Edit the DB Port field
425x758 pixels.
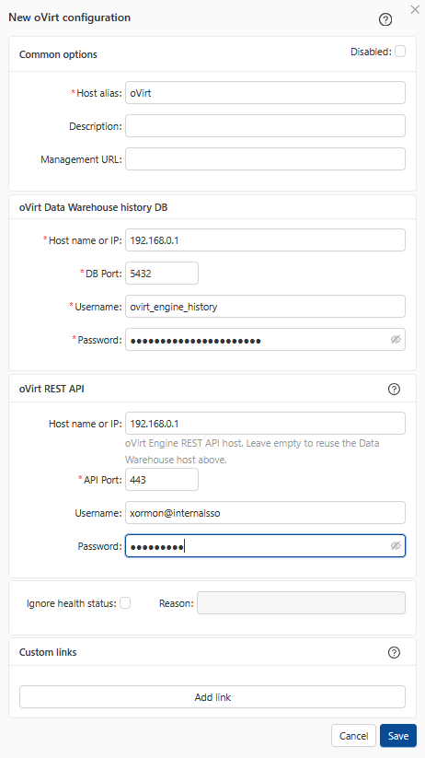[162, 274]
